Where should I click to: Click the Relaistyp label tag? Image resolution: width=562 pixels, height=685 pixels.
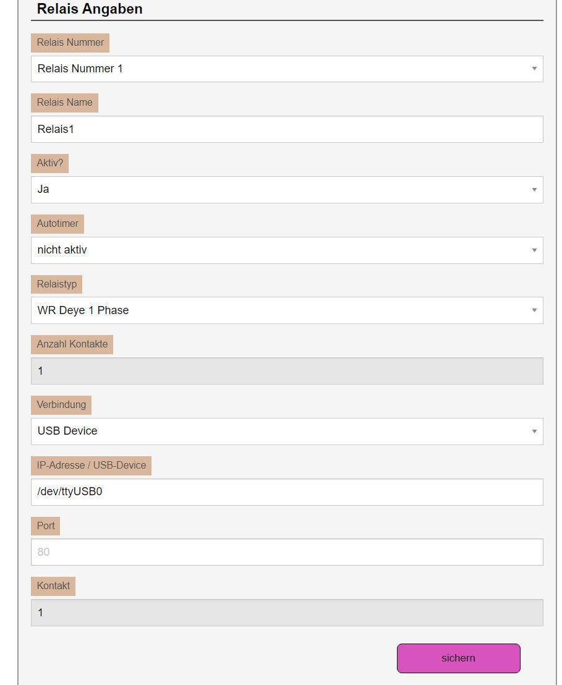coord(56,284)
